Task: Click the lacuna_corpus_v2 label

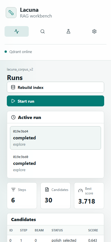Action: tap(20, 69)
